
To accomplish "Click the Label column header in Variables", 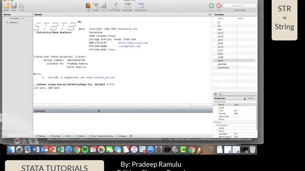I will [240, 19].
